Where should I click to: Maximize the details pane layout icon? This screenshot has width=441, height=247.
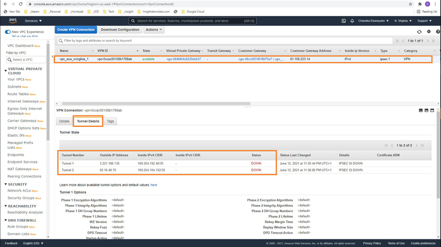click(x=432, y=110)
